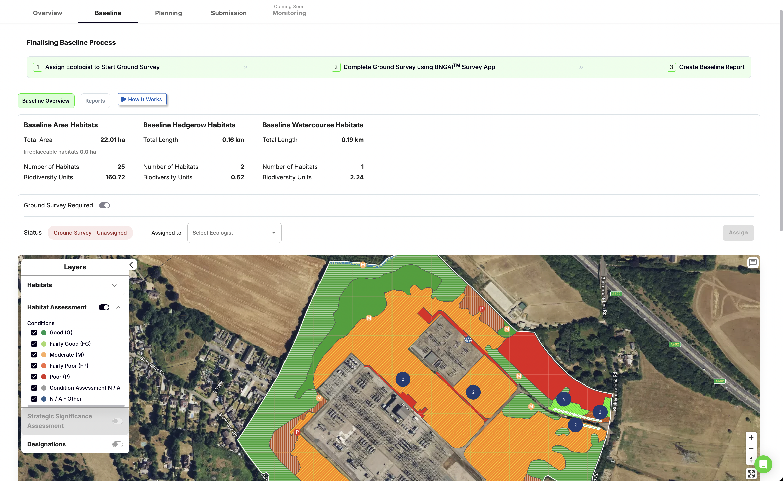Expand the Habitats layer section
Image resolution: width=783 pixels, height=481 pixels.
(114, 285)
